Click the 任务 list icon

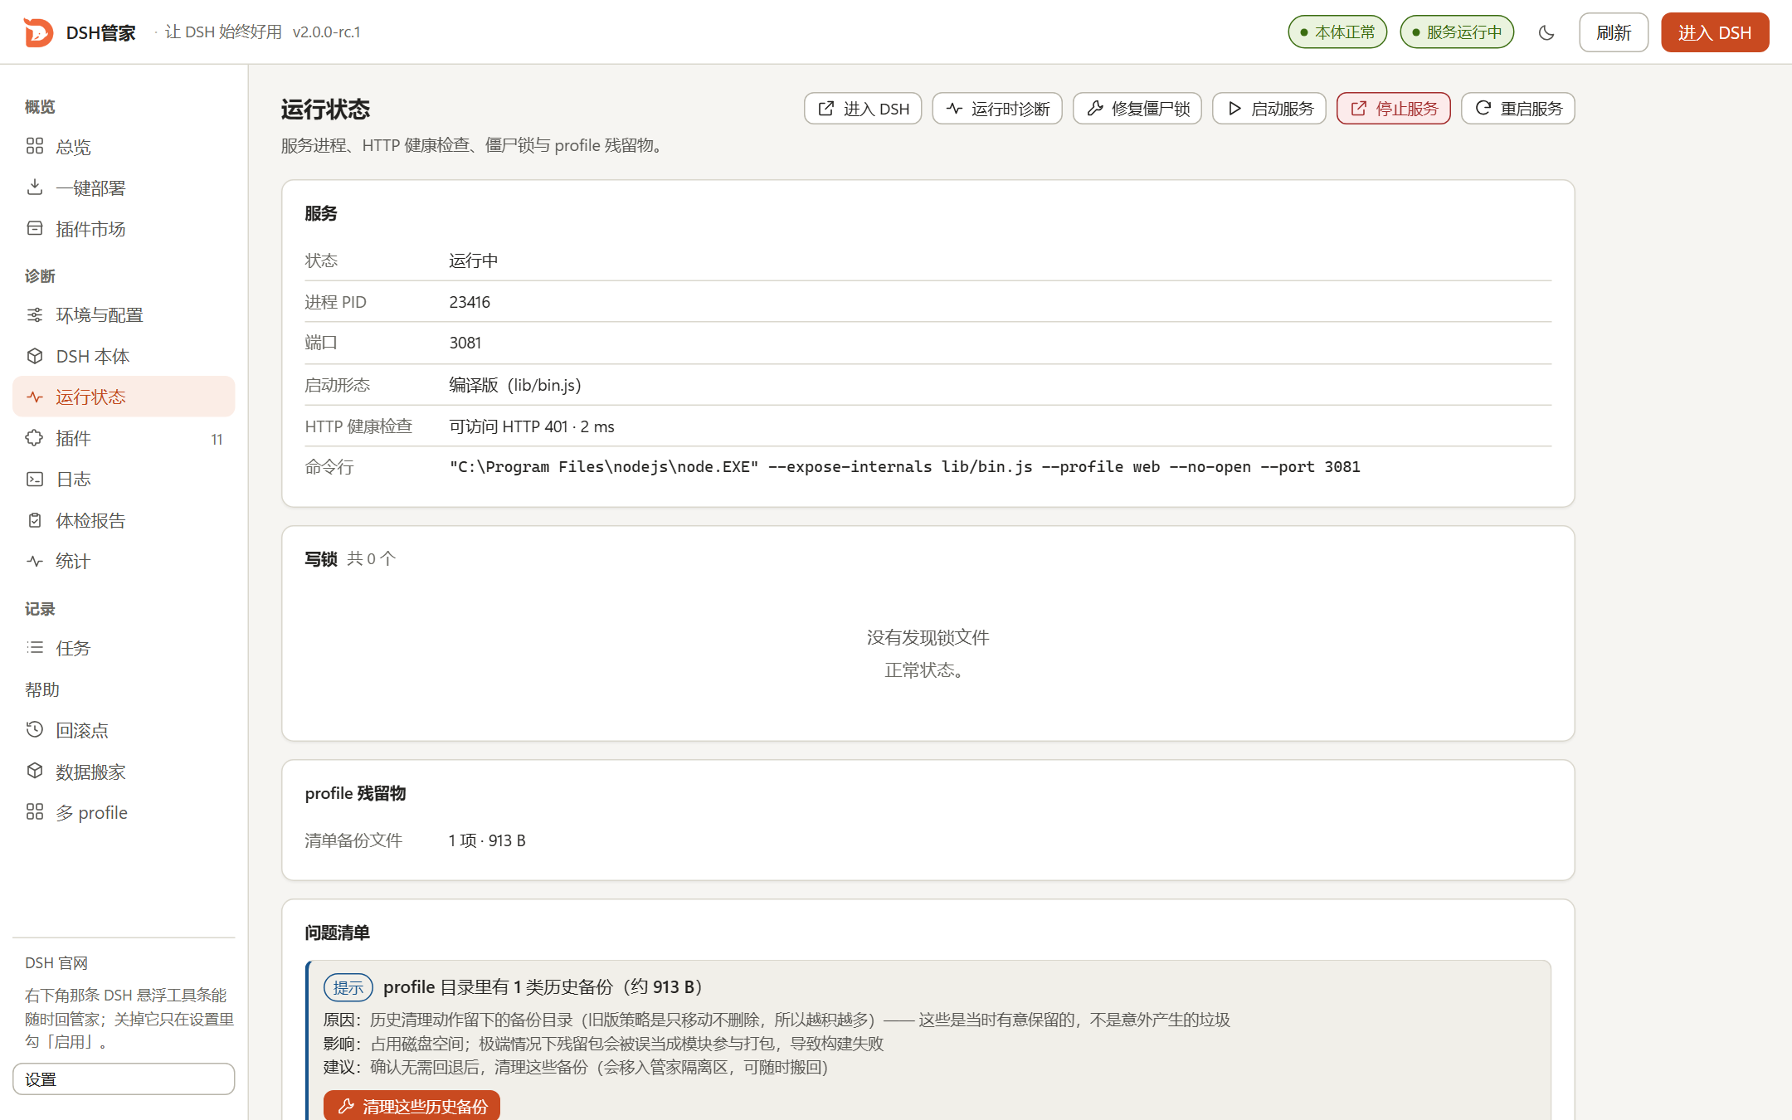[x=35, y=647]
